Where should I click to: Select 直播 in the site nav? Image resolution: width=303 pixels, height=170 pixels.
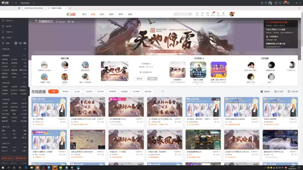click(x=93, y=14)
